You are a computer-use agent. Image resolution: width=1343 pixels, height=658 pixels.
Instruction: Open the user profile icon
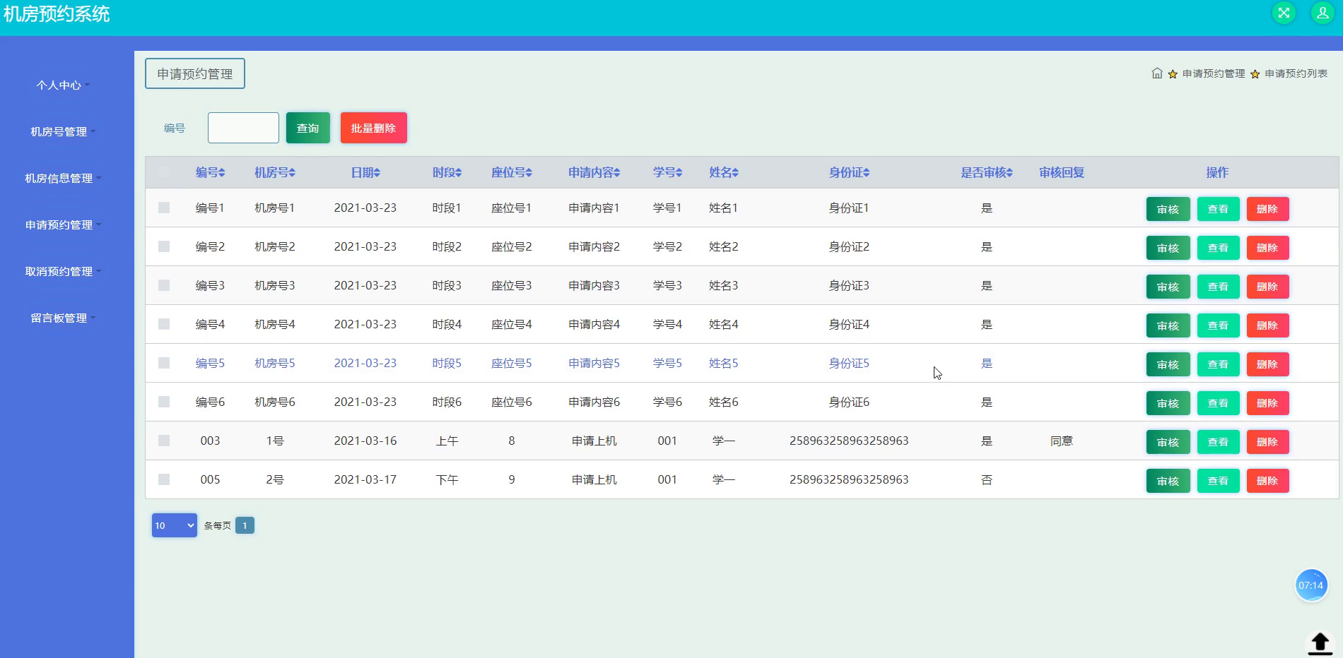click(1322, 13)
